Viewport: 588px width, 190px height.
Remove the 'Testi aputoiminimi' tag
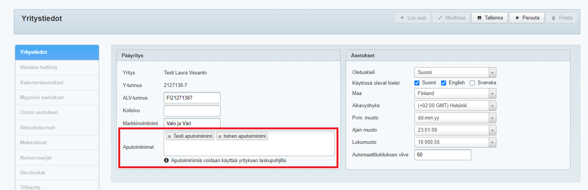tap(169, 137)
